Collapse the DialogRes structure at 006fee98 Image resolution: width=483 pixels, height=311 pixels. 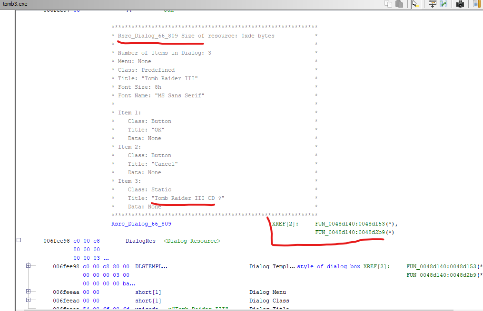pos(19,241)
